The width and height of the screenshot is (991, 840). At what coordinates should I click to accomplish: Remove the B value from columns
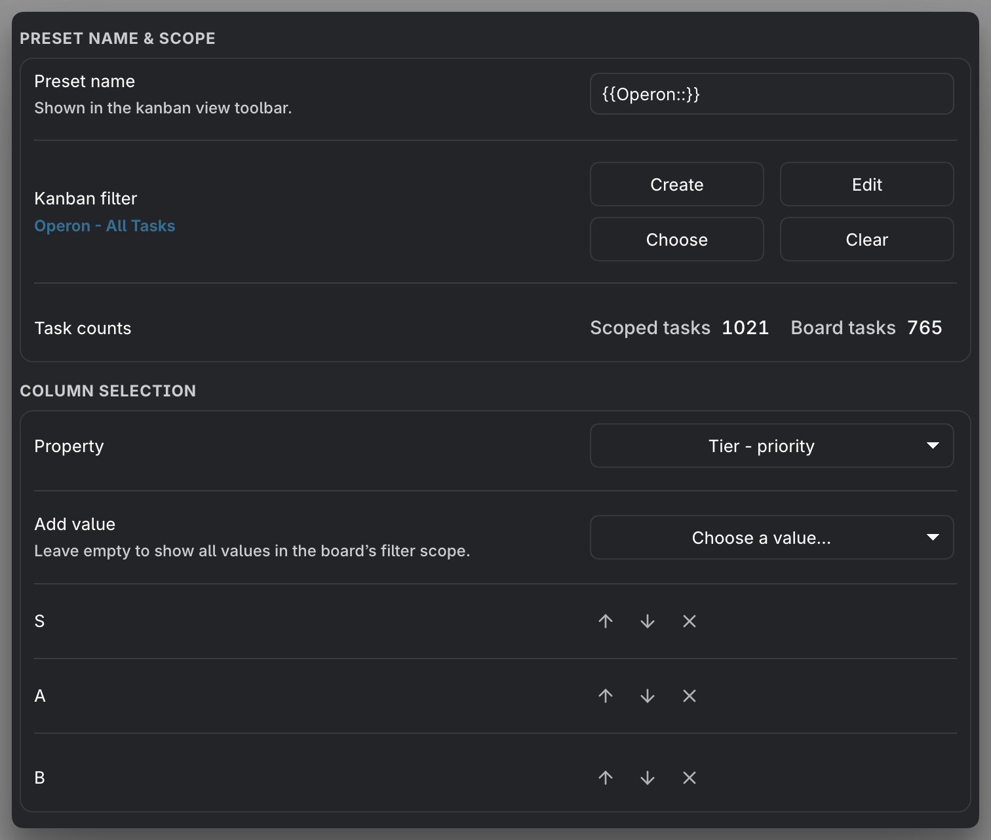tap(690, 778)
